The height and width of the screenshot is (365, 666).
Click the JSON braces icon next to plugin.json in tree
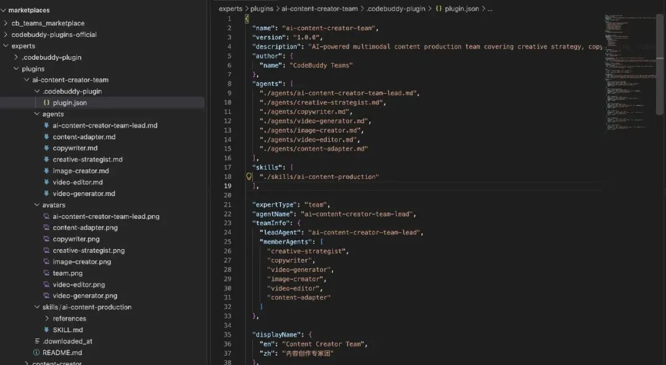[46, 102]
